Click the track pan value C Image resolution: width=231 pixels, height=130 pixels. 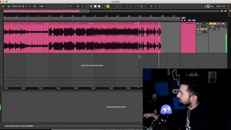[x=221, y=26]
